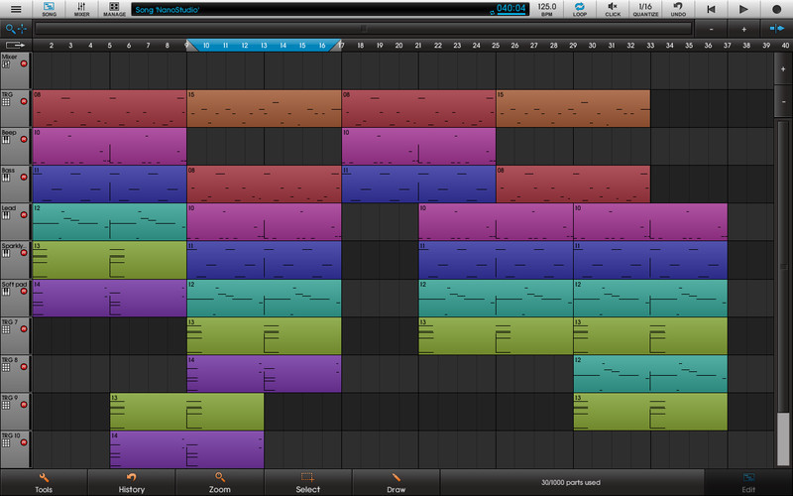Image resolution: width=793 pixels, height=496 pixels.
Task: Open the 125.0 BPM tempo setting
Action: coord(546,9)
